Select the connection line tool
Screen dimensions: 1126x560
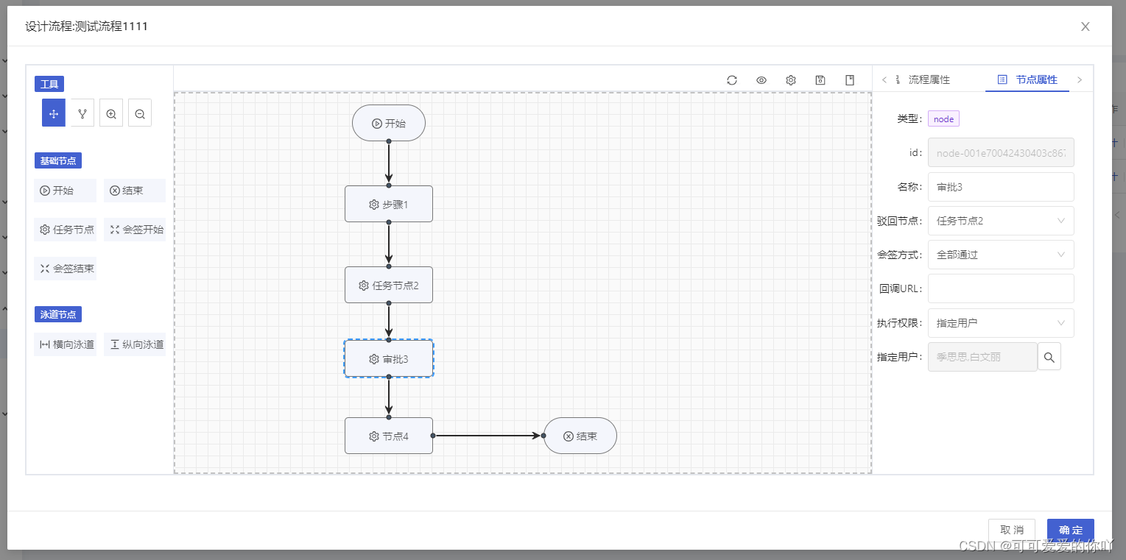pyautogui.click(x=82, y=113)
